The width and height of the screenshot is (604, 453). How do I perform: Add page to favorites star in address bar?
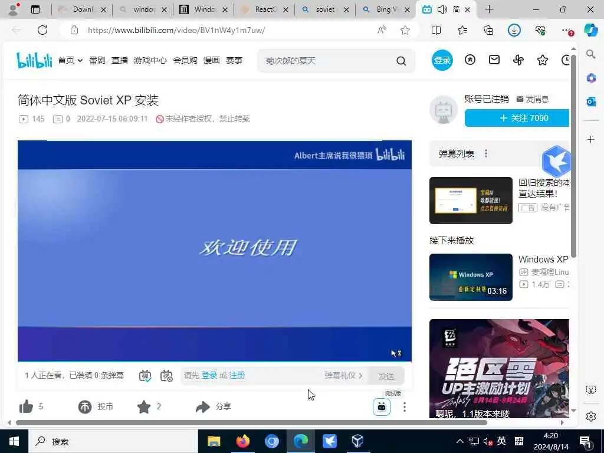[405, 30]
